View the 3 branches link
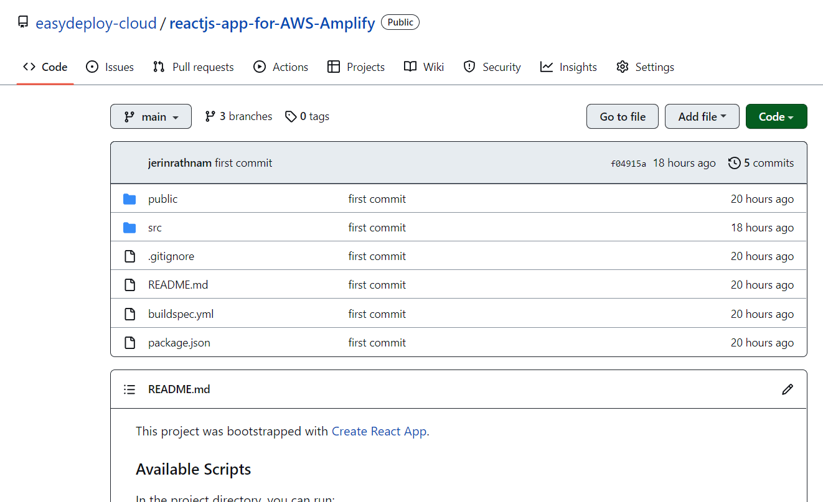This screenshot has height=502, width=823. pyautogui.click(x=238, y=116)
